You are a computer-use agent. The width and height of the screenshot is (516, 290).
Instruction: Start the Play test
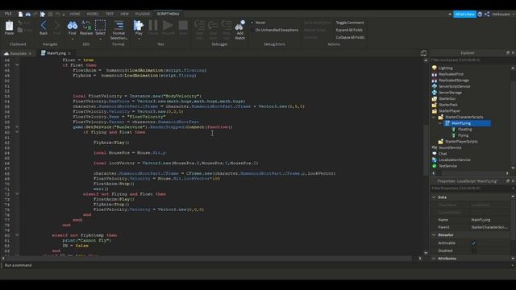[x=139, y=25]
